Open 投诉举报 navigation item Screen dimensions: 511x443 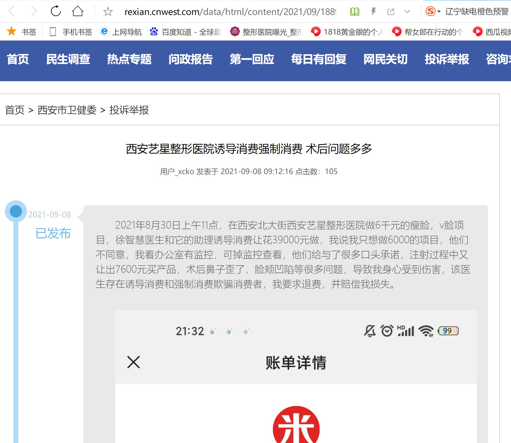point(447,59)
